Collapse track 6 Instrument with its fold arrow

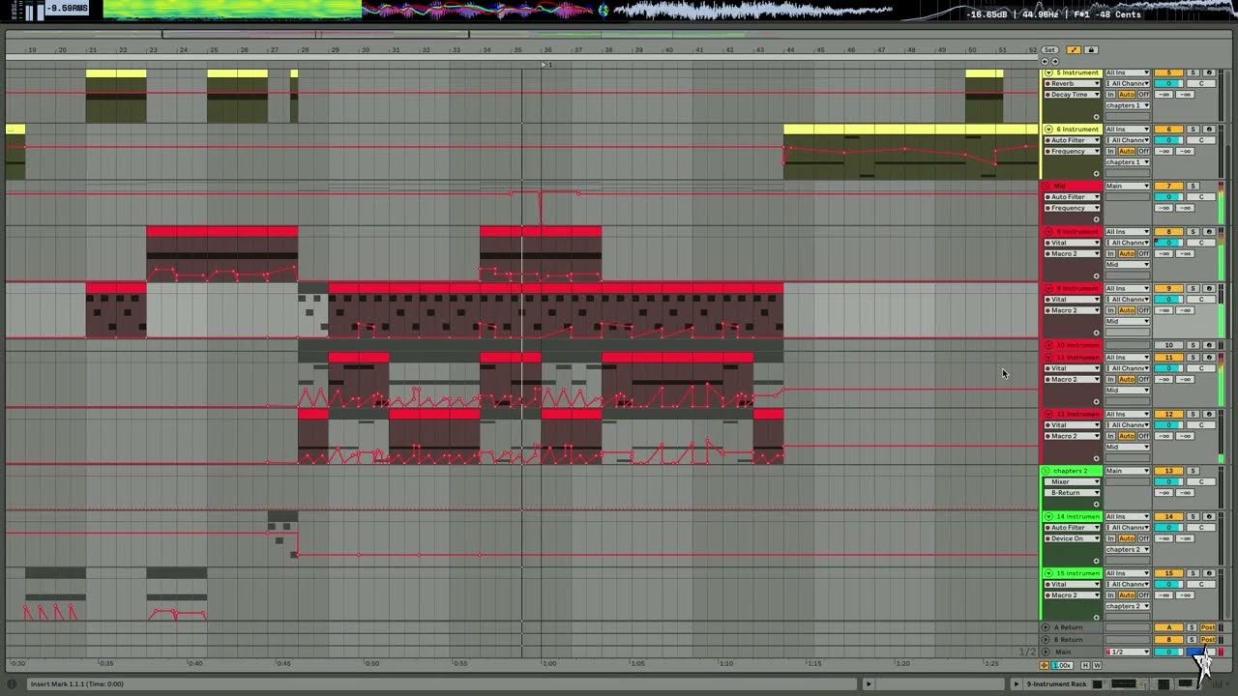click(1048, 129)
